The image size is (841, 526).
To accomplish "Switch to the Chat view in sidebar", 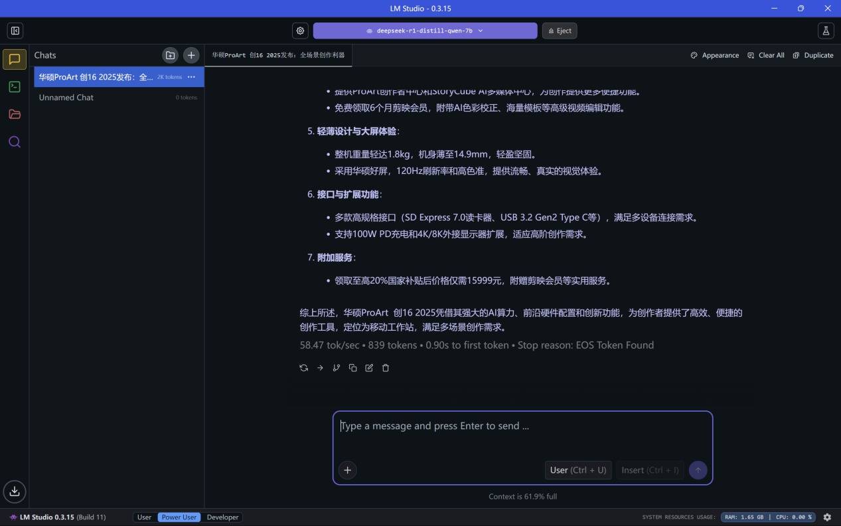I will (x=15, y=59).
